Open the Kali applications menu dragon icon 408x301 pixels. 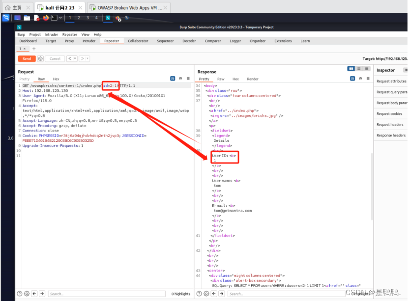click(6, 18)
